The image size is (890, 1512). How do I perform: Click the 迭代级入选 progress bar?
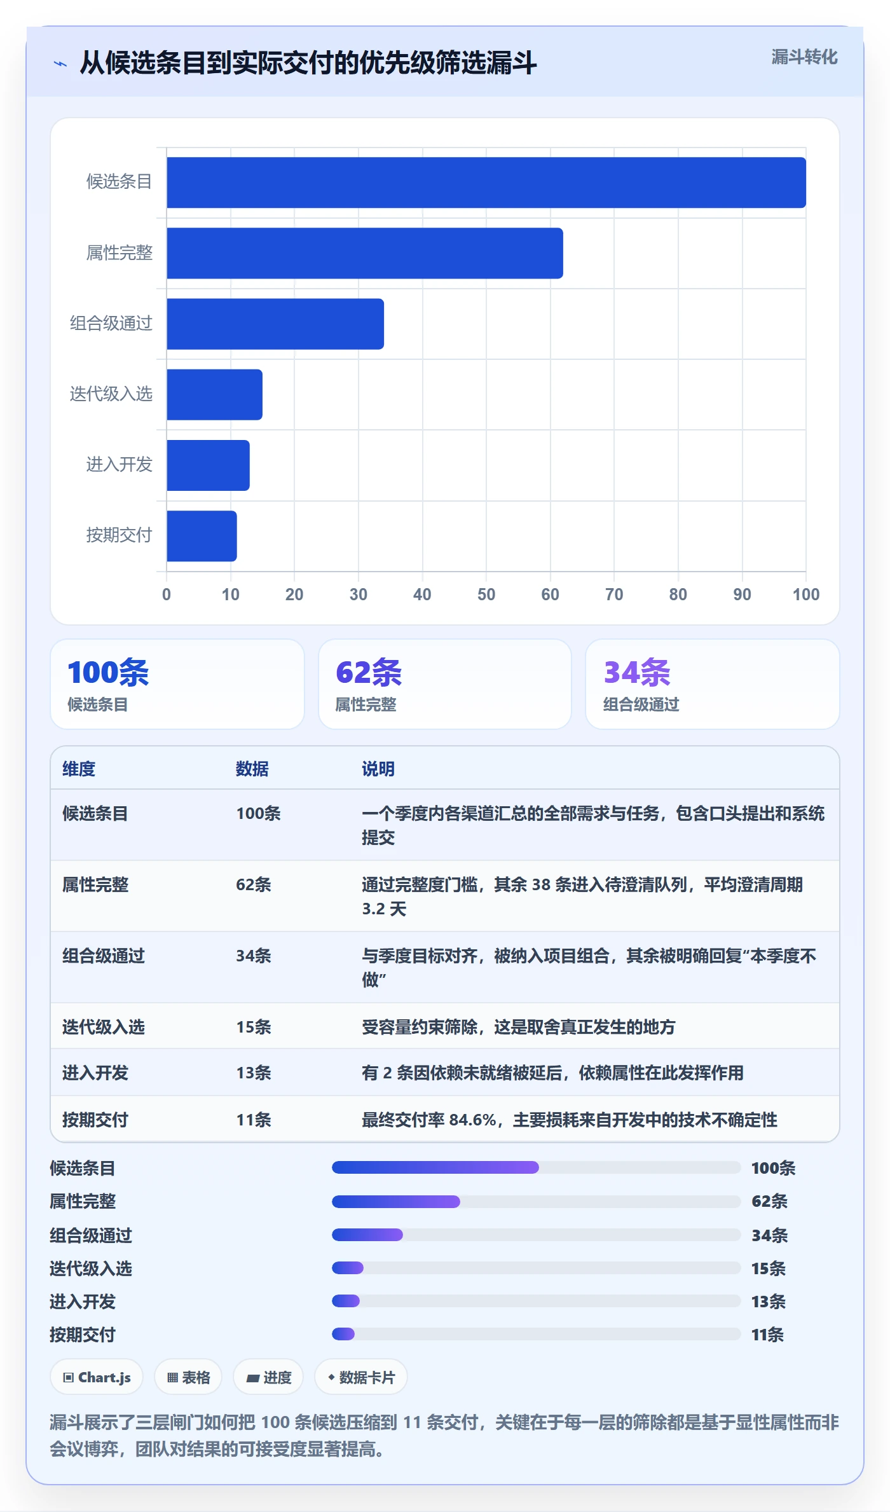tap(536, 1268)
